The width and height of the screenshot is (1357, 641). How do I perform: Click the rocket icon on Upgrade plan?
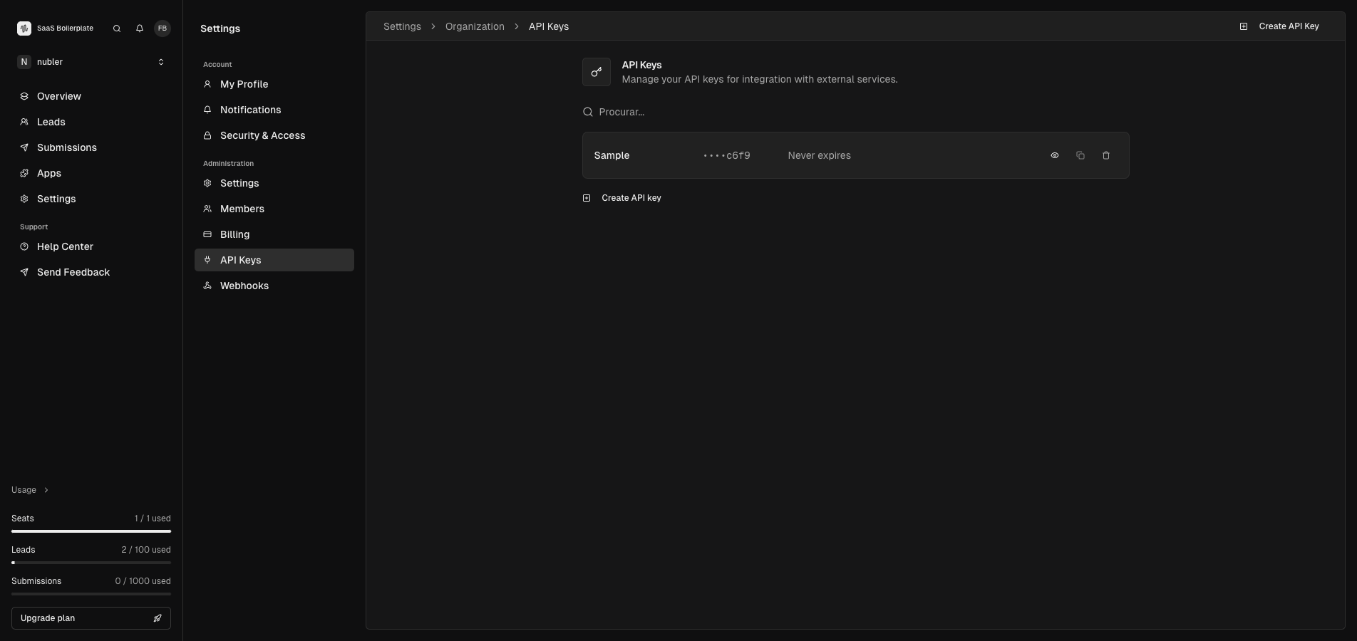tap(158, 618)
